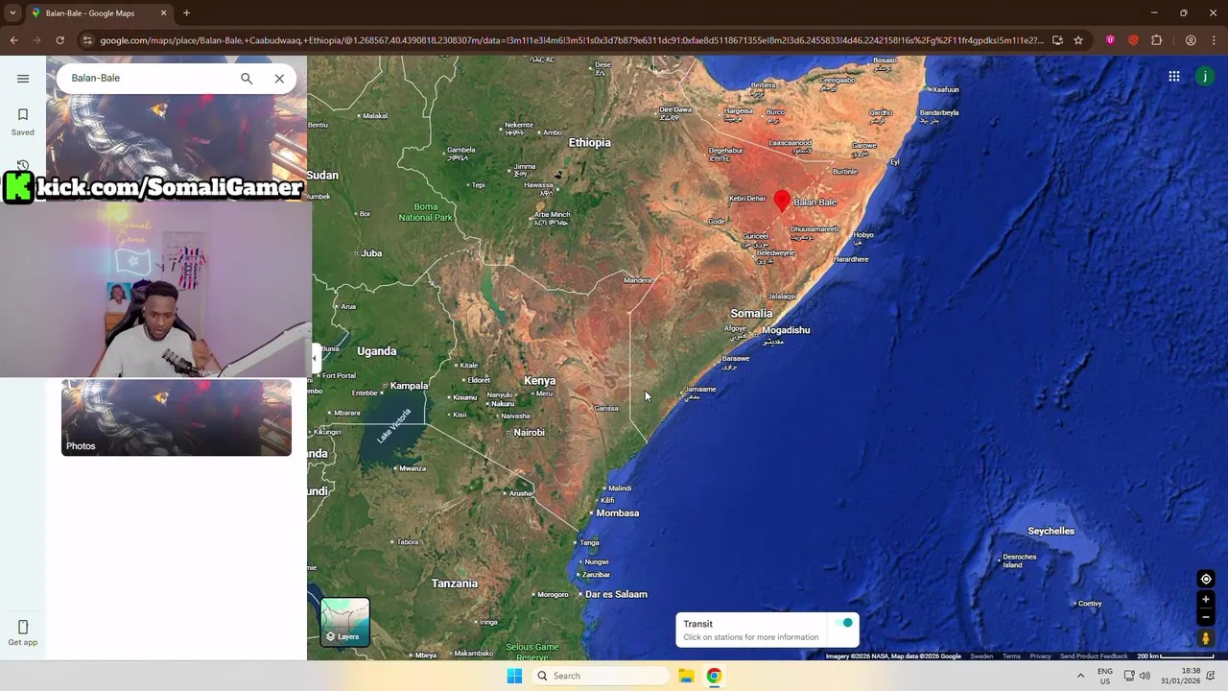This screenshot has width=1228, height=691.
Task: Open the Photos thumbnail
Action: pyautogui.click(x=177, y=417)
